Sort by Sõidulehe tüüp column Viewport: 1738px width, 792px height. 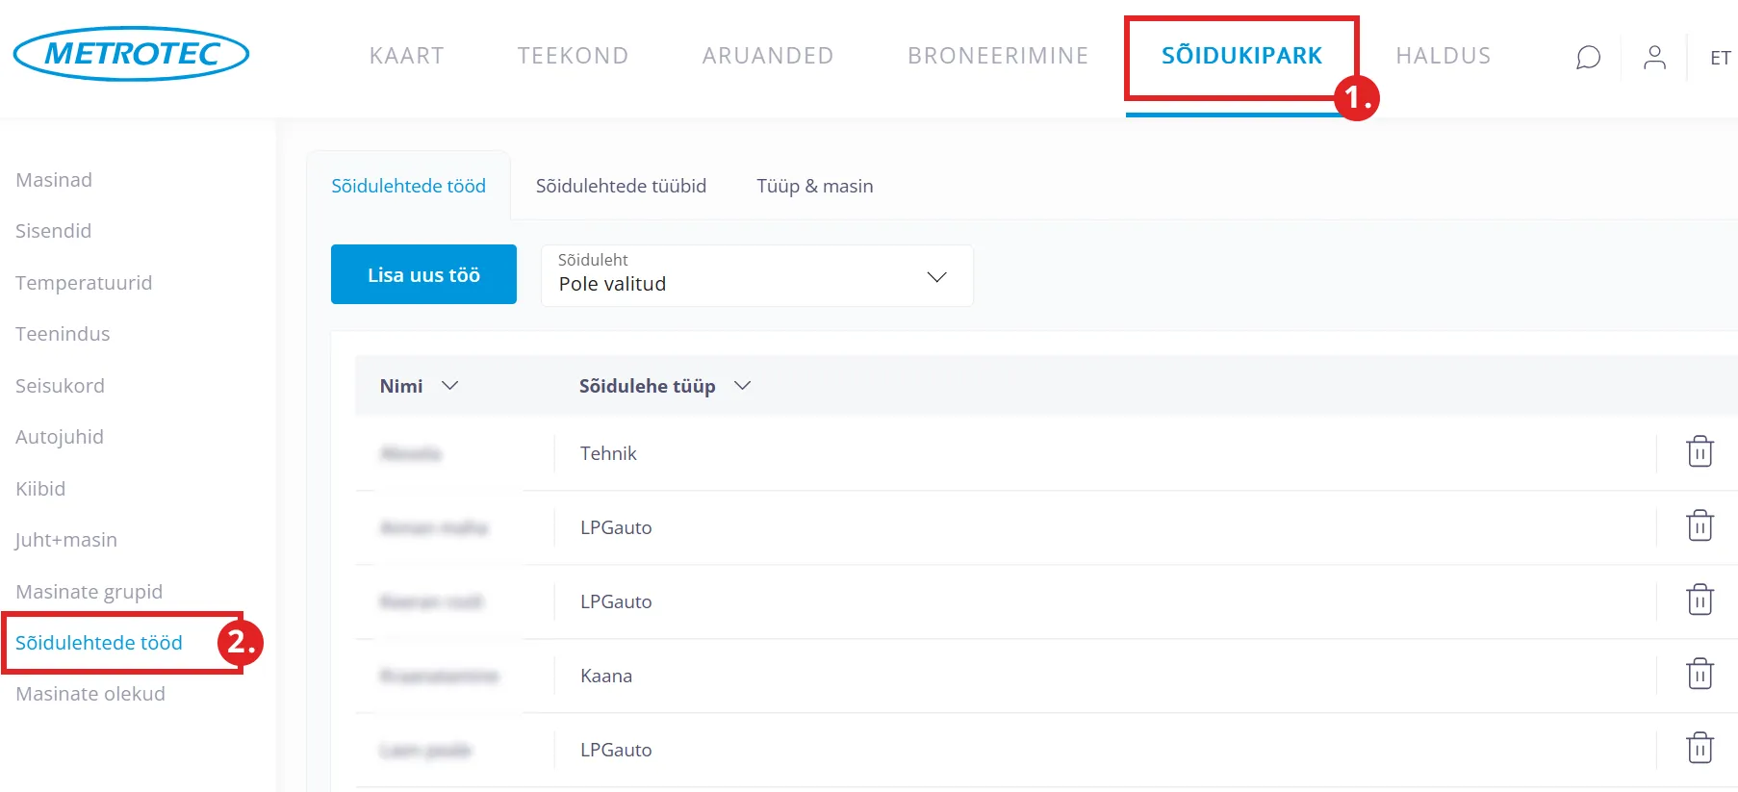[x=742, y=386]
